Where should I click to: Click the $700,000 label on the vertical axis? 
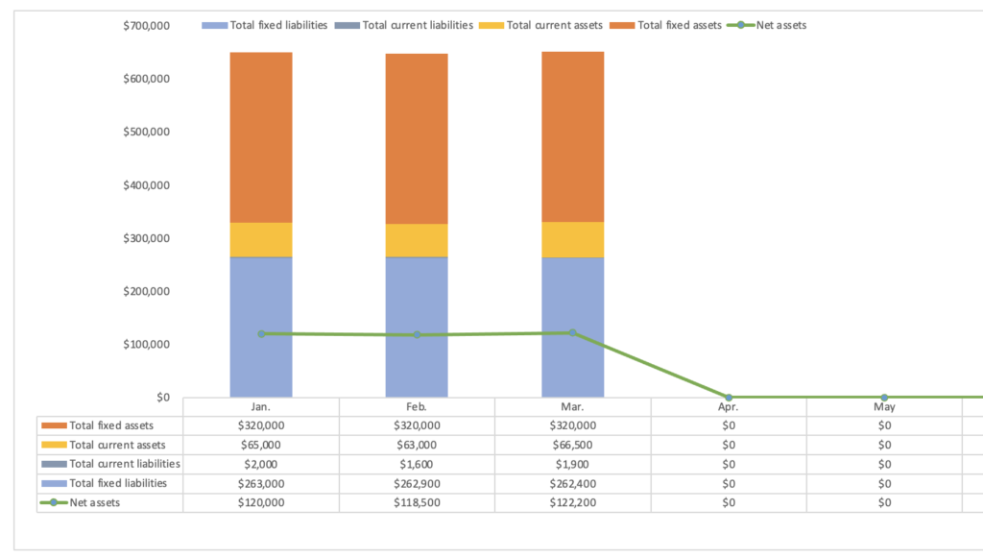coord(146,25)
